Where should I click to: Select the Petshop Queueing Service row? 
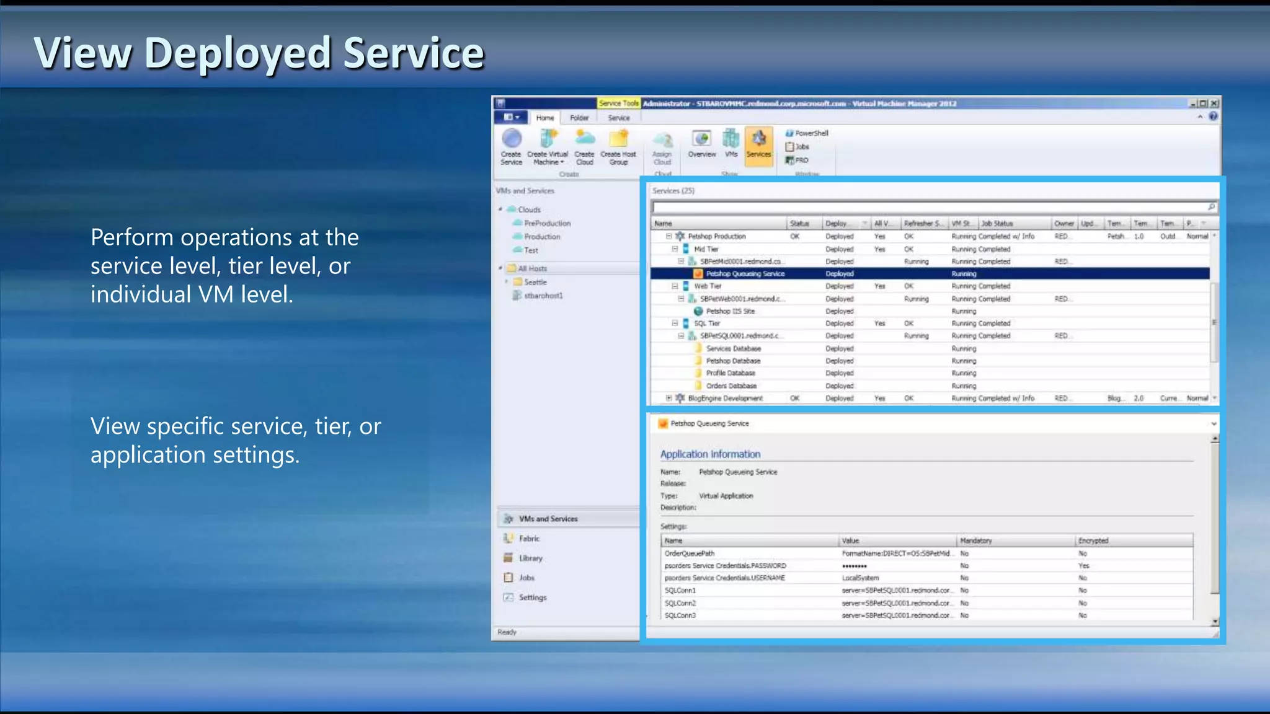click(930, 273)
